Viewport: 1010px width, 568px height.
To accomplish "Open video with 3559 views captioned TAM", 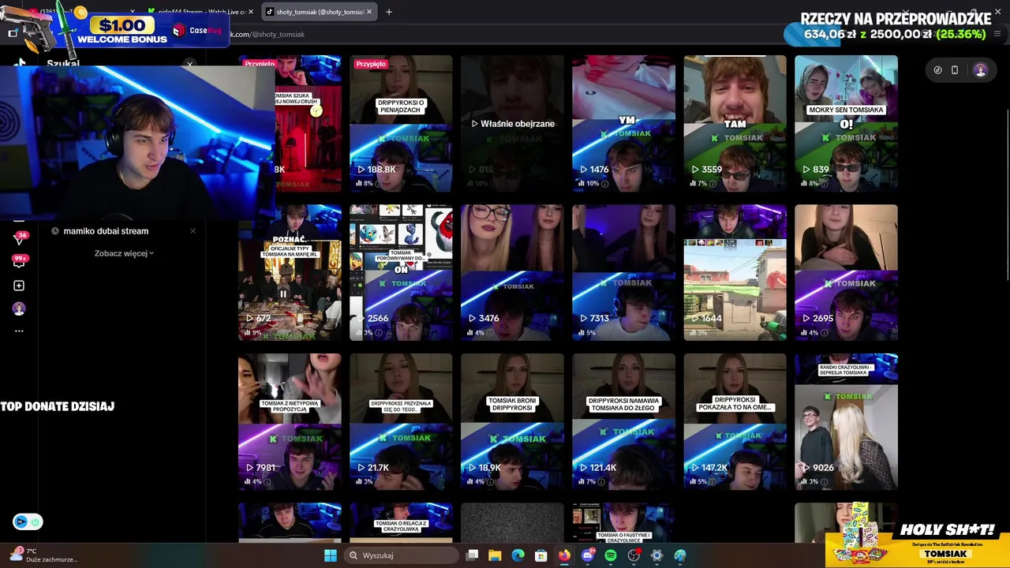I will tap(735, 123).
